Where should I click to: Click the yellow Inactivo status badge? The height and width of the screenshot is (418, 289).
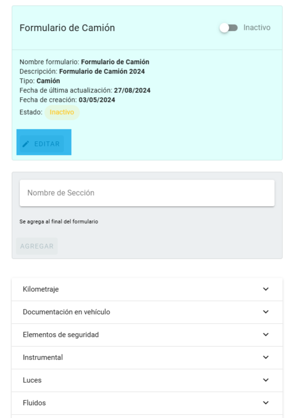tap(62, 113)
